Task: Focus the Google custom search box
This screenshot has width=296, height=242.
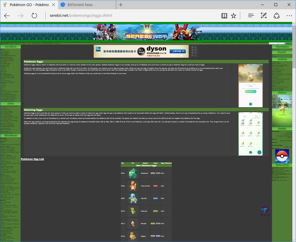Action: [x=277, y=43]
